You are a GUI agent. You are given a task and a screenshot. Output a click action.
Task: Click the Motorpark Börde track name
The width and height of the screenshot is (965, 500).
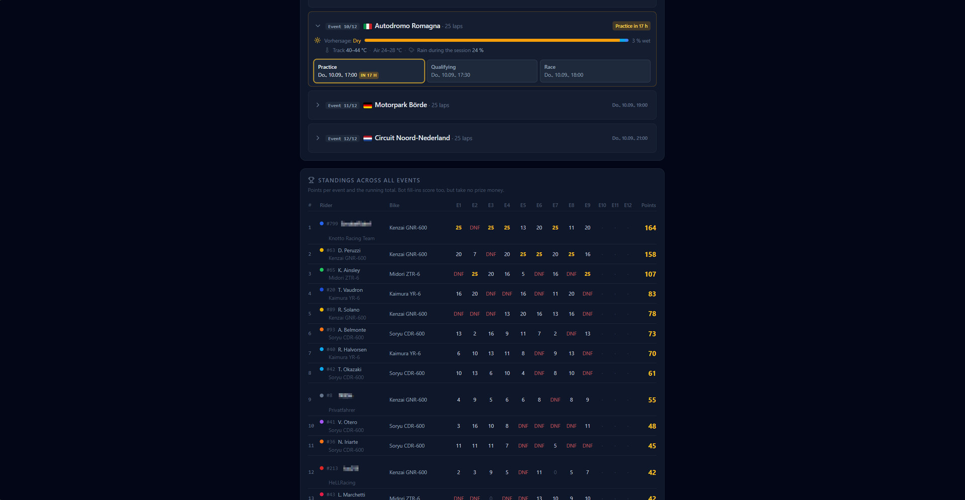(x=401, y=105)
